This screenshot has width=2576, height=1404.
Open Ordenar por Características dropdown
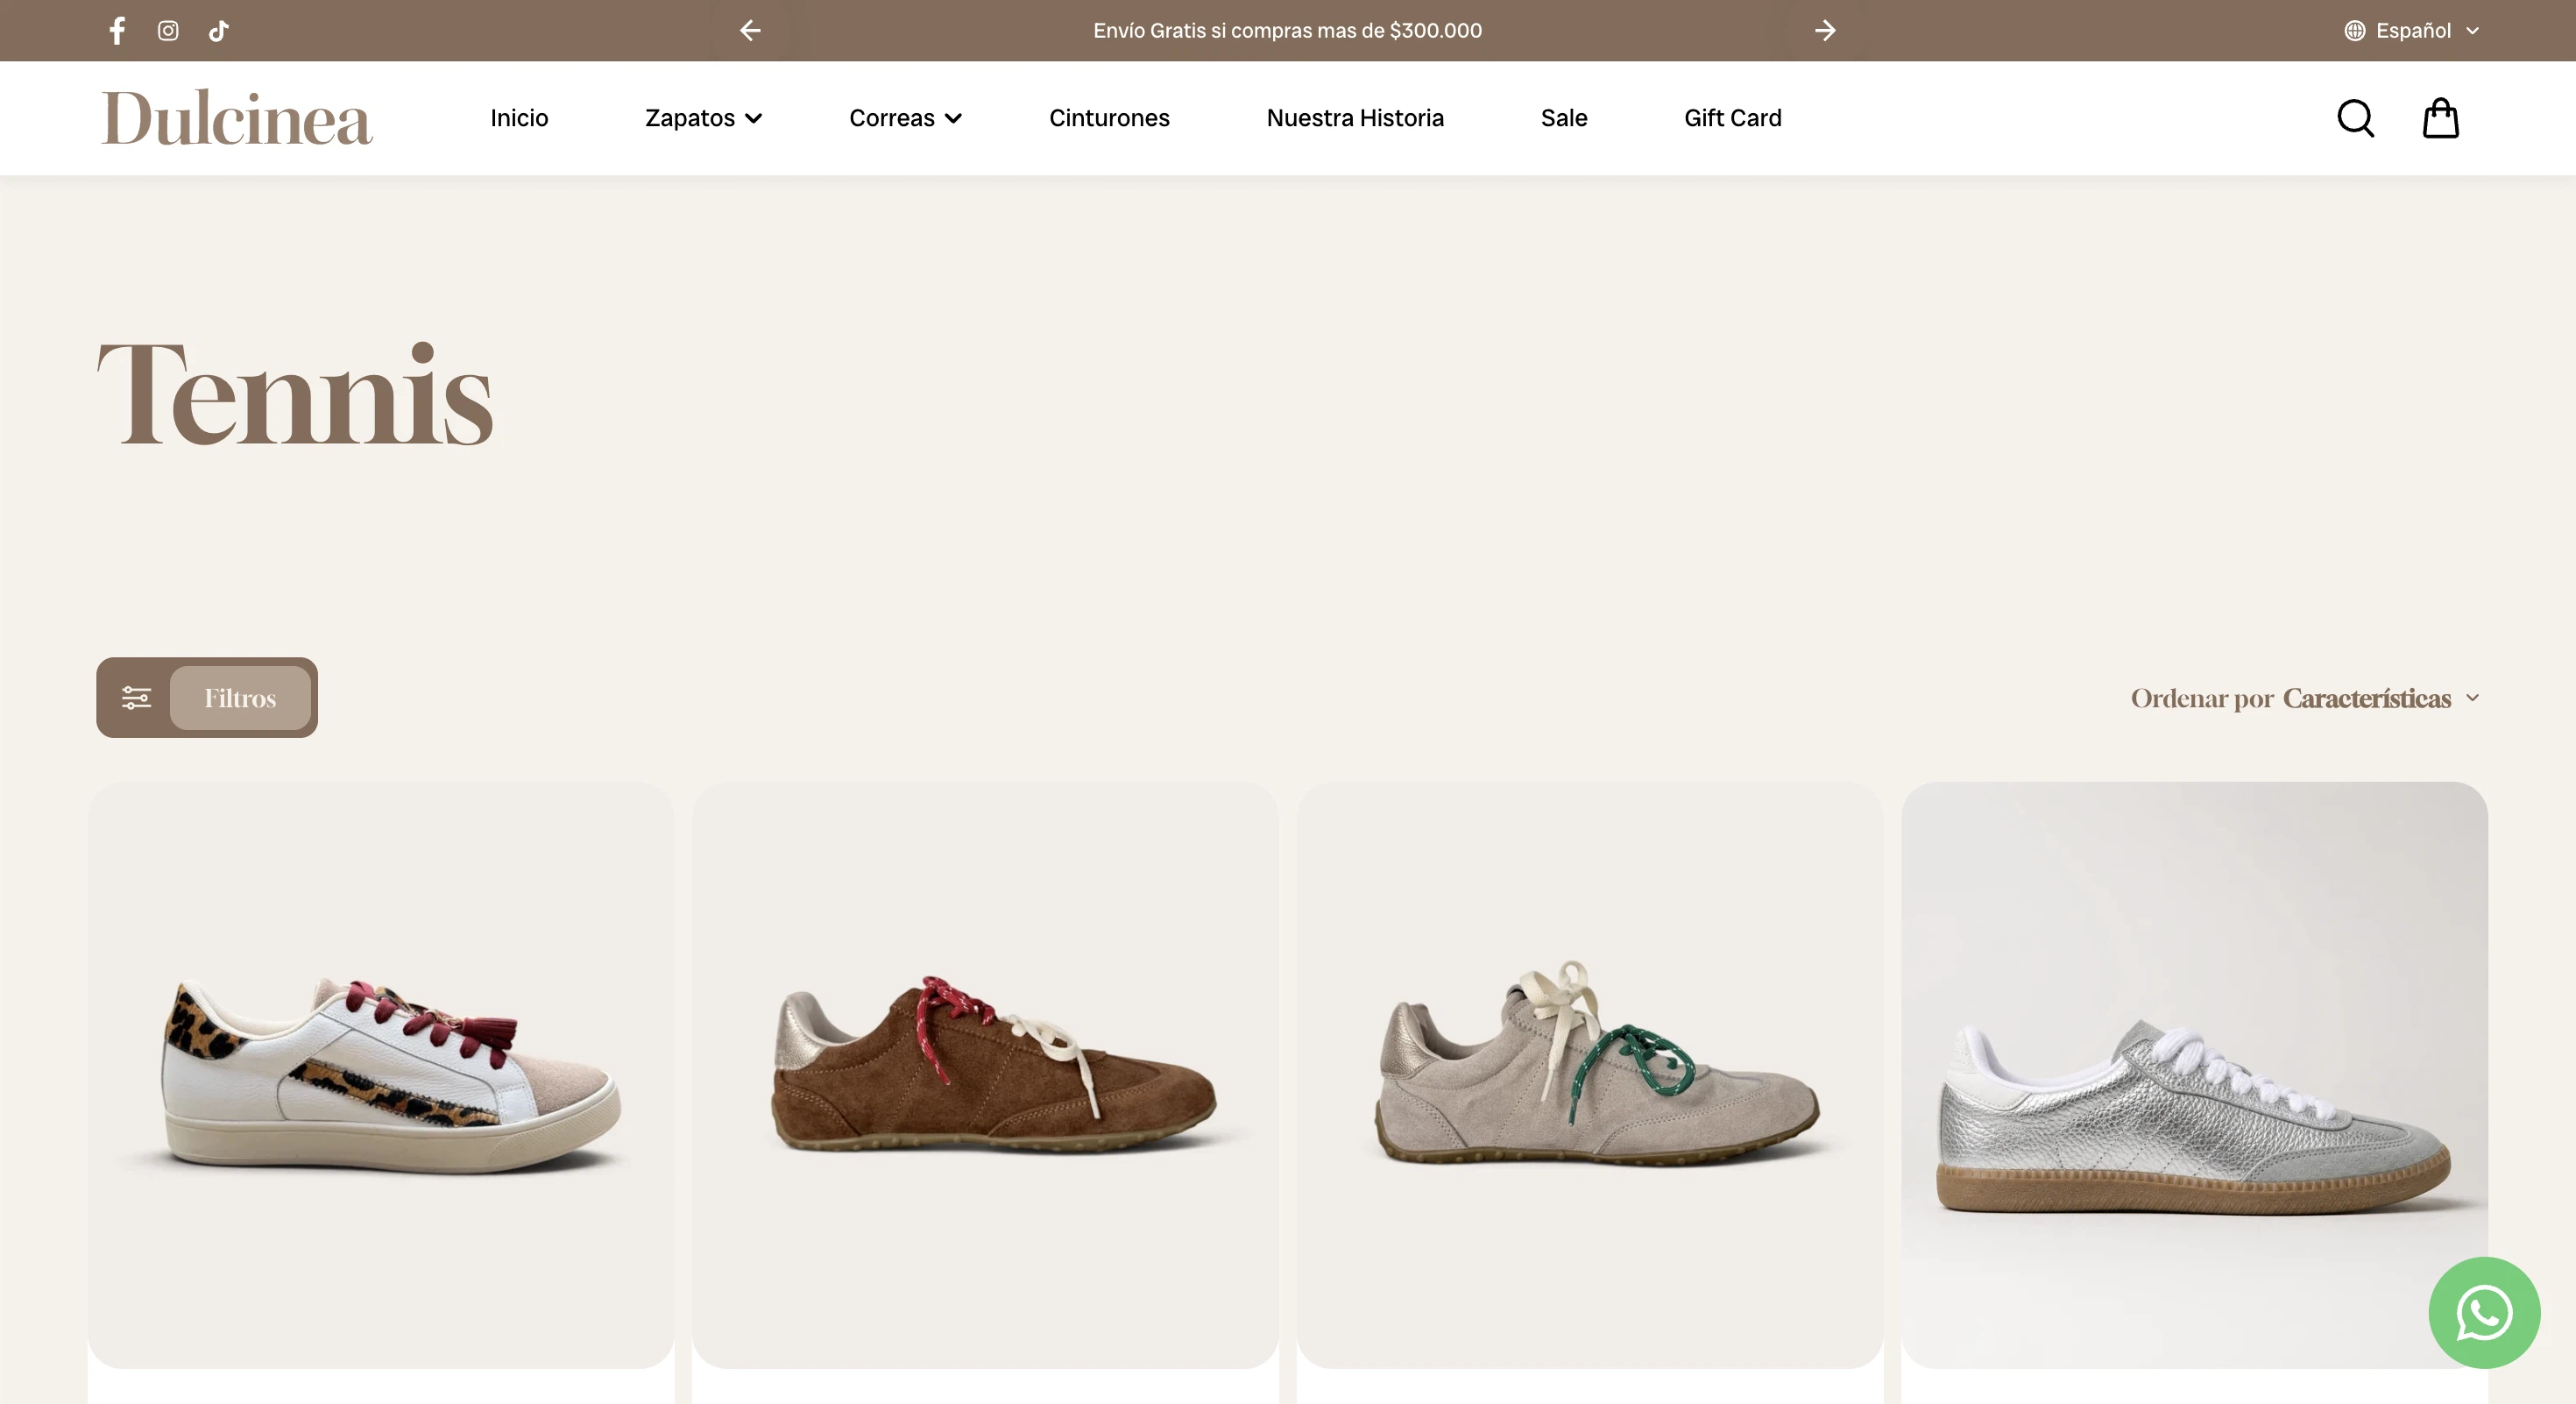pyautogui.click(x=2305, y=697)
